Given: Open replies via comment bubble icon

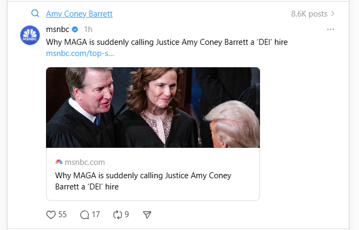Looking at the screenshot, I should coord(84,215).
